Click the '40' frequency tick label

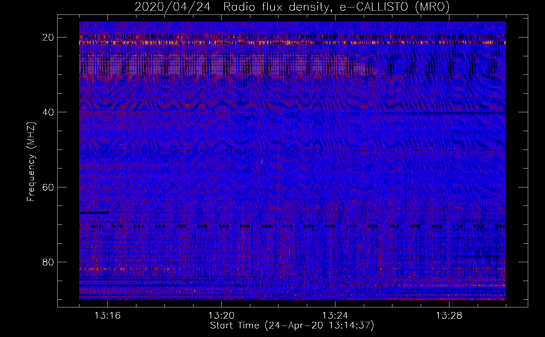49,112
